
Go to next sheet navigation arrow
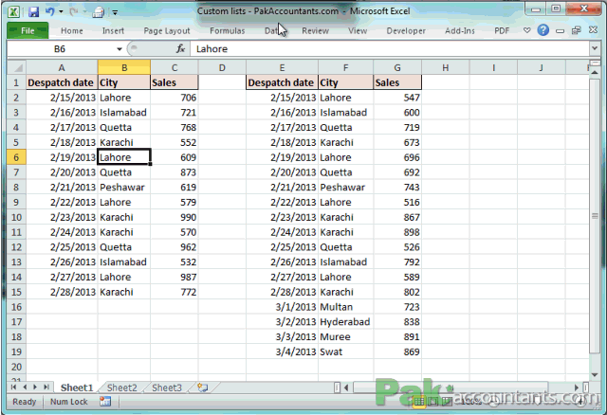[x=35, y=388]
